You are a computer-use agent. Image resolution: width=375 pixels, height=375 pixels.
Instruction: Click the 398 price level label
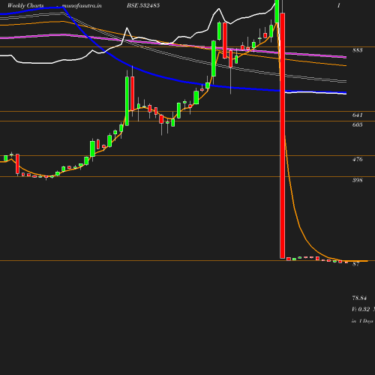[358, 180]
